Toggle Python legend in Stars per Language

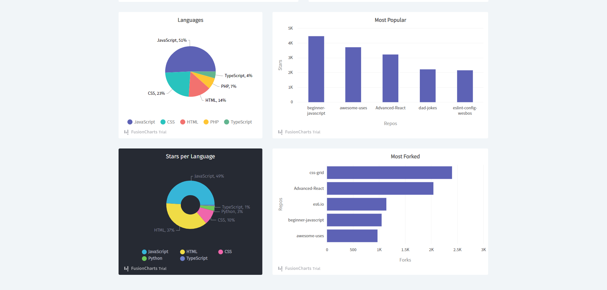[152, 258]
